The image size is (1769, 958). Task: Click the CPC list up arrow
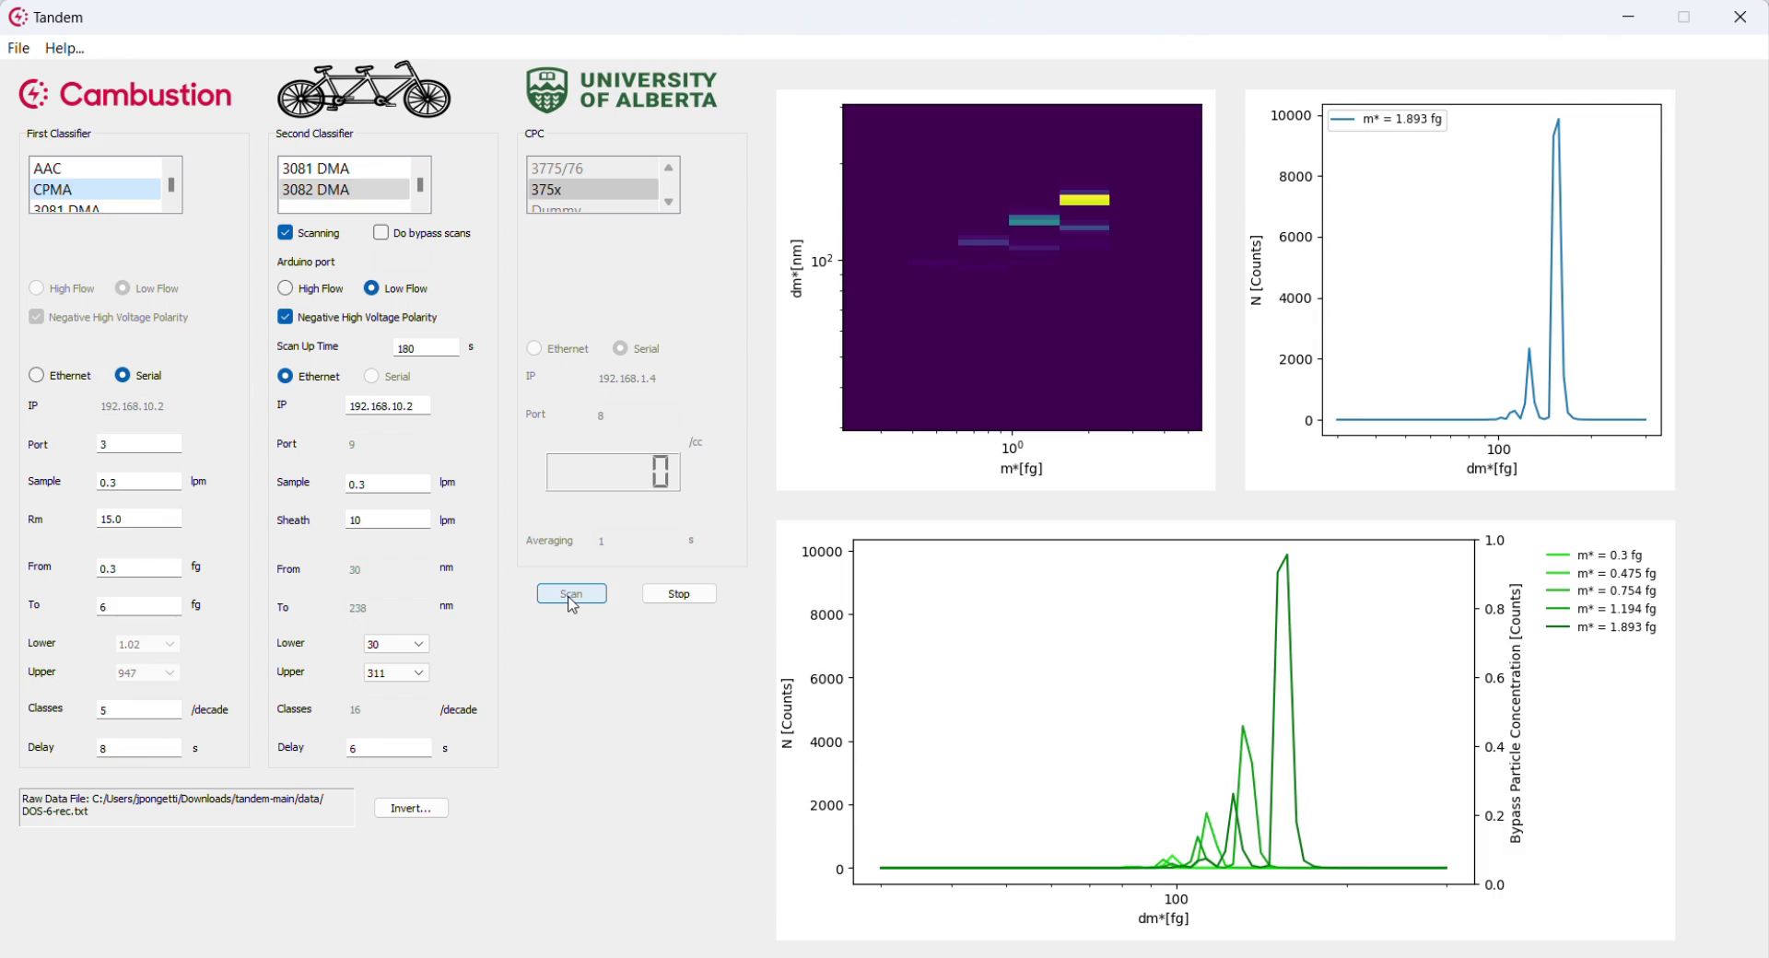click(x=668, y=168)
